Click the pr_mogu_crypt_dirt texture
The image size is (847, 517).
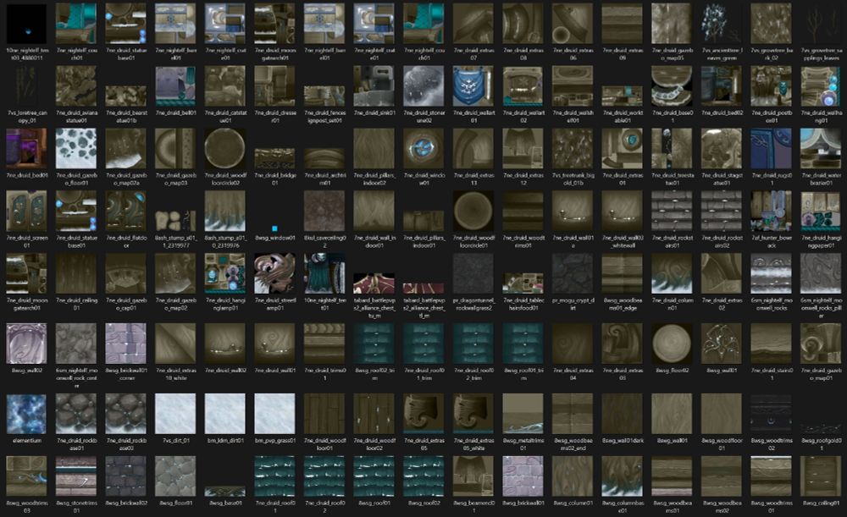[573, 274]
